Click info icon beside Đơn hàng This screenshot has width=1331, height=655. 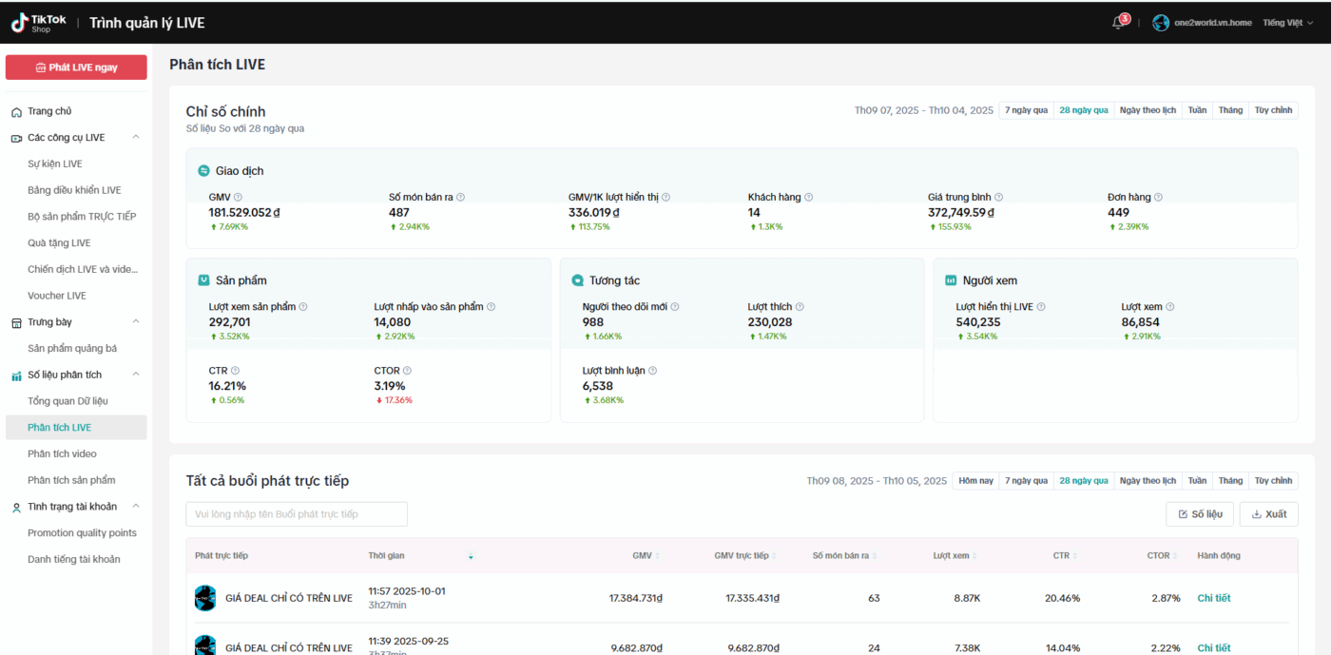(1158, 198)
